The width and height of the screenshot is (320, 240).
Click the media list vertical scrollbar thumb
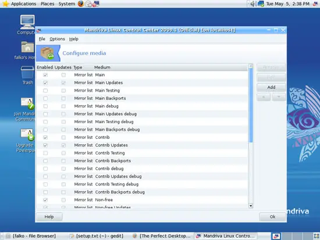click(x=251, y=105)
